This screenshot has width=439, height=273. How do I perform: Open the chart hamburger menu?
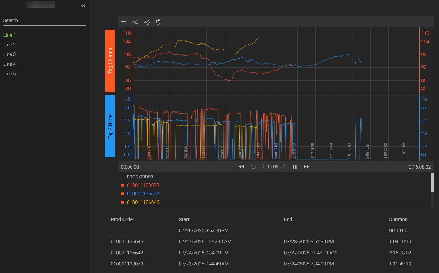coord(123,22)
